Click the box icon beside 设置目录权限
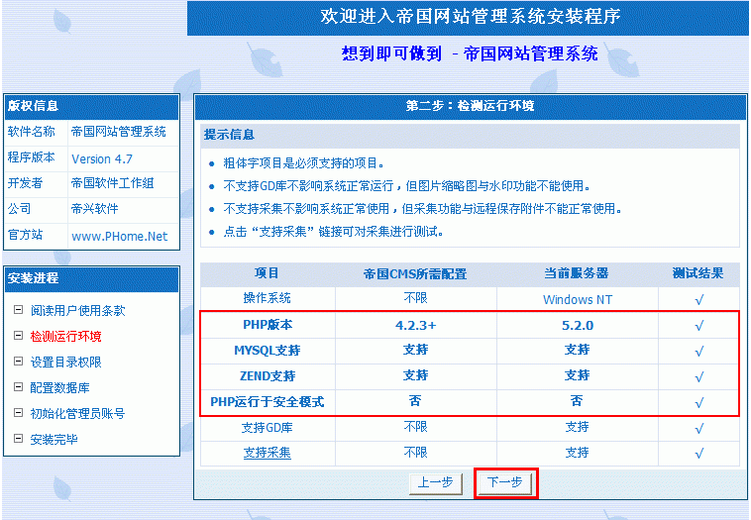The image size is (751, 520). coord(18,362)
